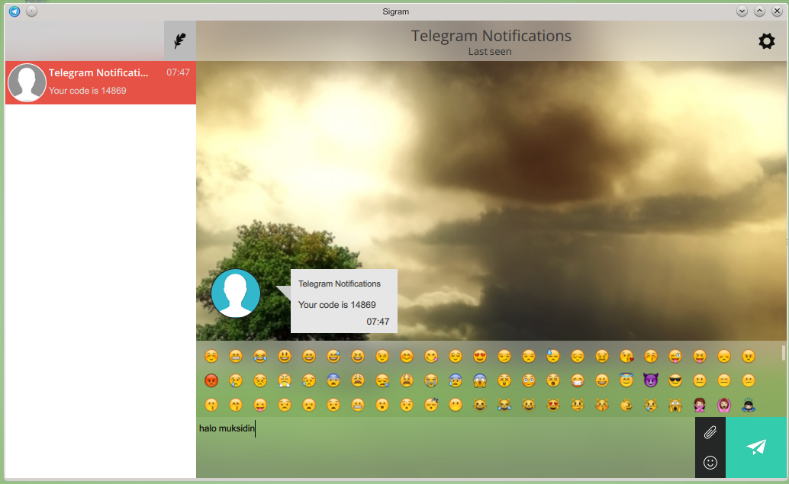Insert the face with blue sweat drop emoji
Image resolution: width=789 pixels, height=484 pixels.
[553, 357]
